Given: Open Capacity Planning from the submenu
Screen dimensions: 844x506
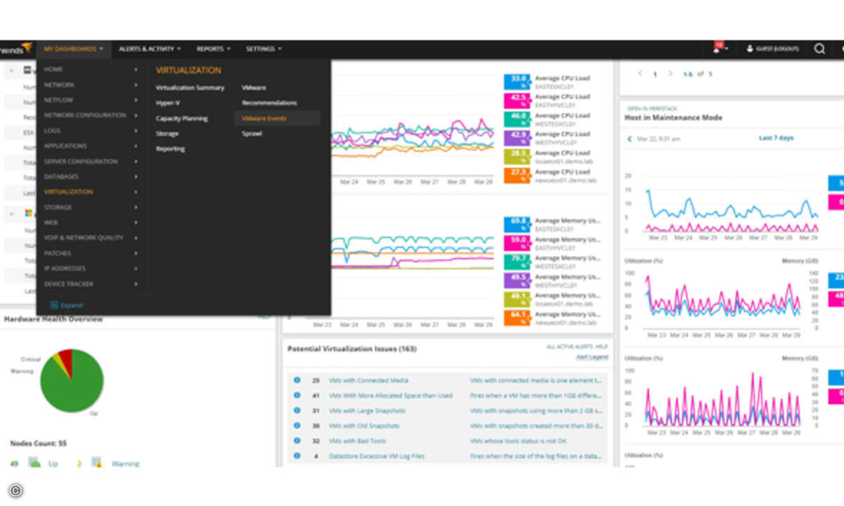Looking at the screenshot, I should [181, 118].
